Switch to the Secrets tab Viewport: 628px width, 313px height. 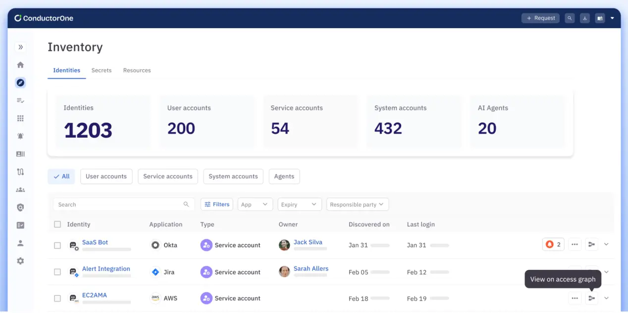click(102, 70)
